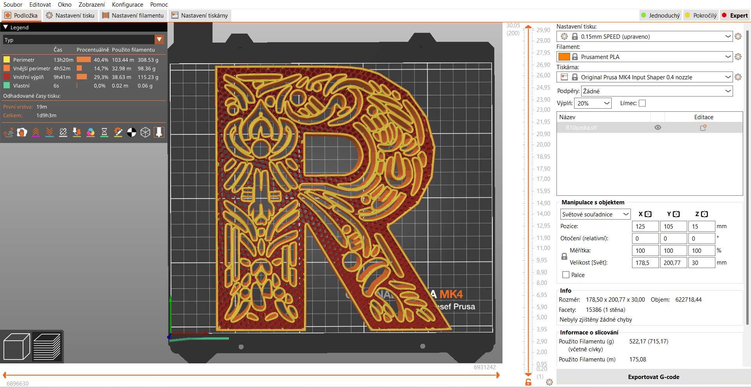Open the Podpěry supports dropdown

[657, 91]
